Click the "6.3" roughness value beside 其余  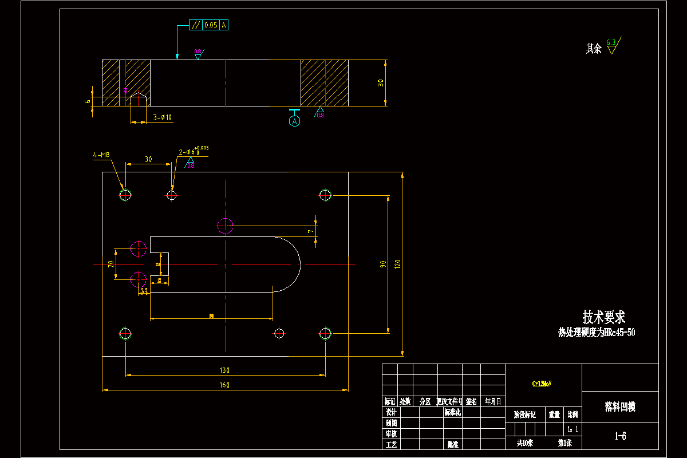pyautogui.click(x=611, y=42)
